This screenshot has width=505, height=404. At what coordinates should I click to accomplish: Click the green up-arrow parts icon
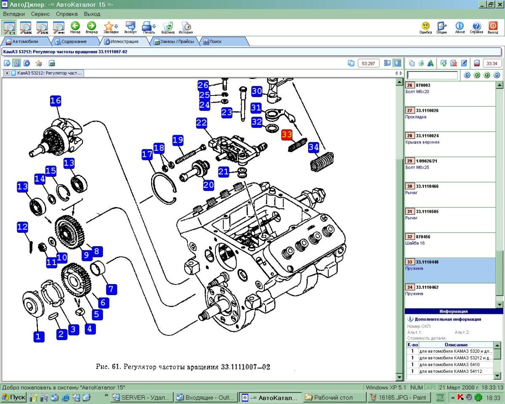click(444, 63)
